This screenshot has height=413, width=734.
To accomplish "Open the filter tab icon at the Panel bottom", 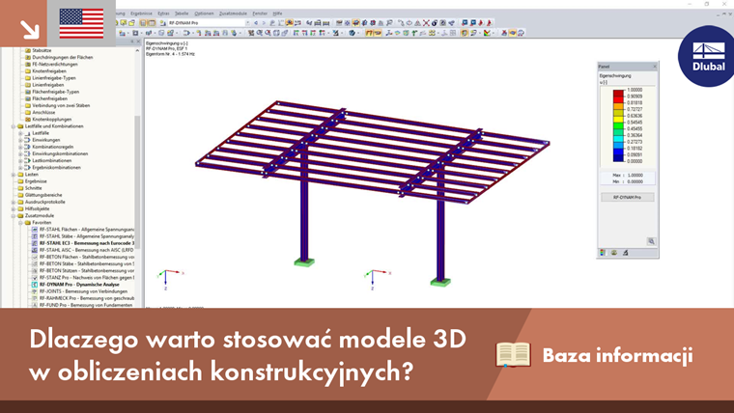I will [x=626, y=253].
